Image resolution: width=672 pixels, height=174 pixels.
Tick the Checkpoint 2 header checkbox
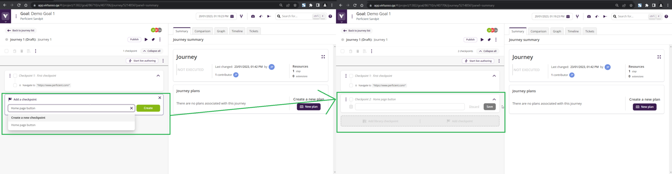(351, 100)
